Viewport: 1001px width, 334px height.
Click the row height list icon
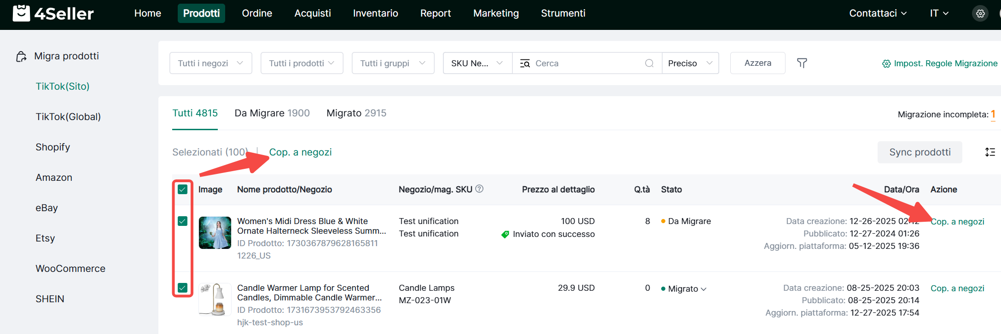[990, 152]
